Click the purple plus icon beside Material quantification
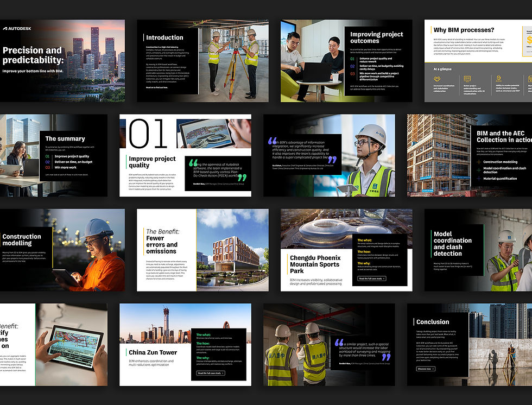The image size is (532, 405). pyautogui.click(x=479, y=178)
